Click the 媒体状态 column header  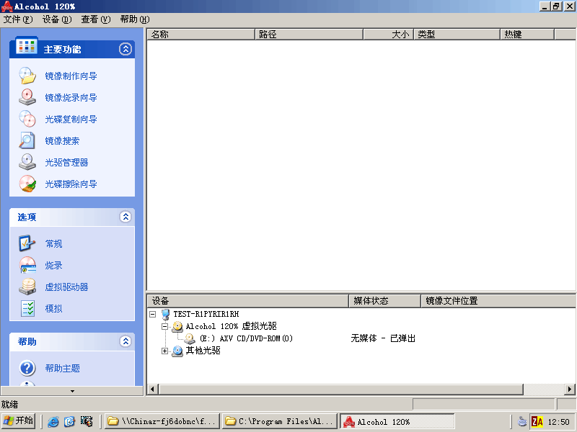point(384,301)
